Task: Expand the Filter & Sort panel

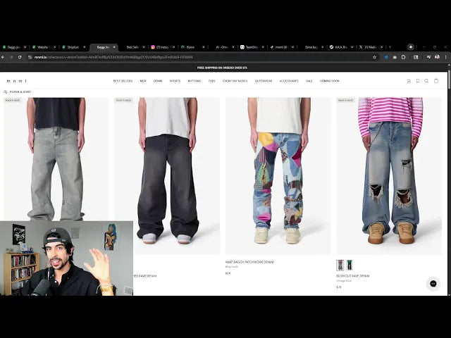Action: pyautogui.click(x=18, y=92)
